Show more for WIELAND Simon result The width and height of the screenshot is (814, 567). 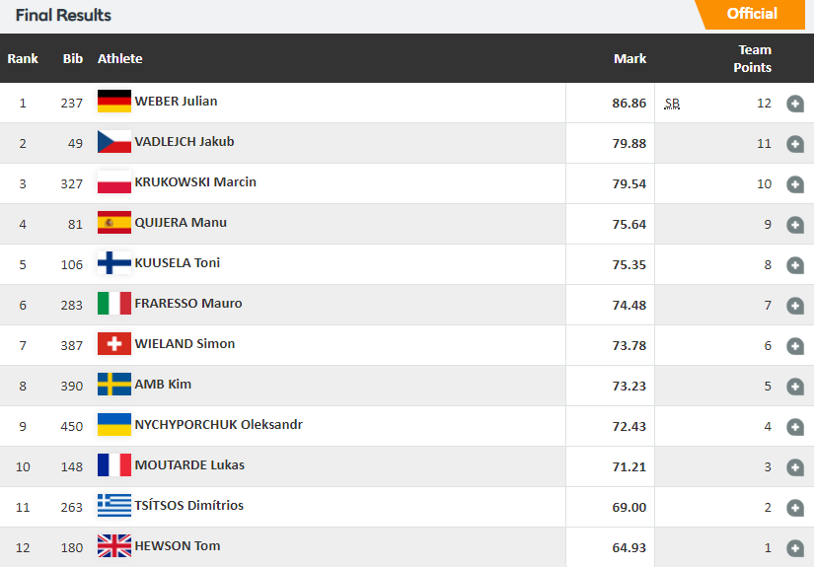(795, 346)
